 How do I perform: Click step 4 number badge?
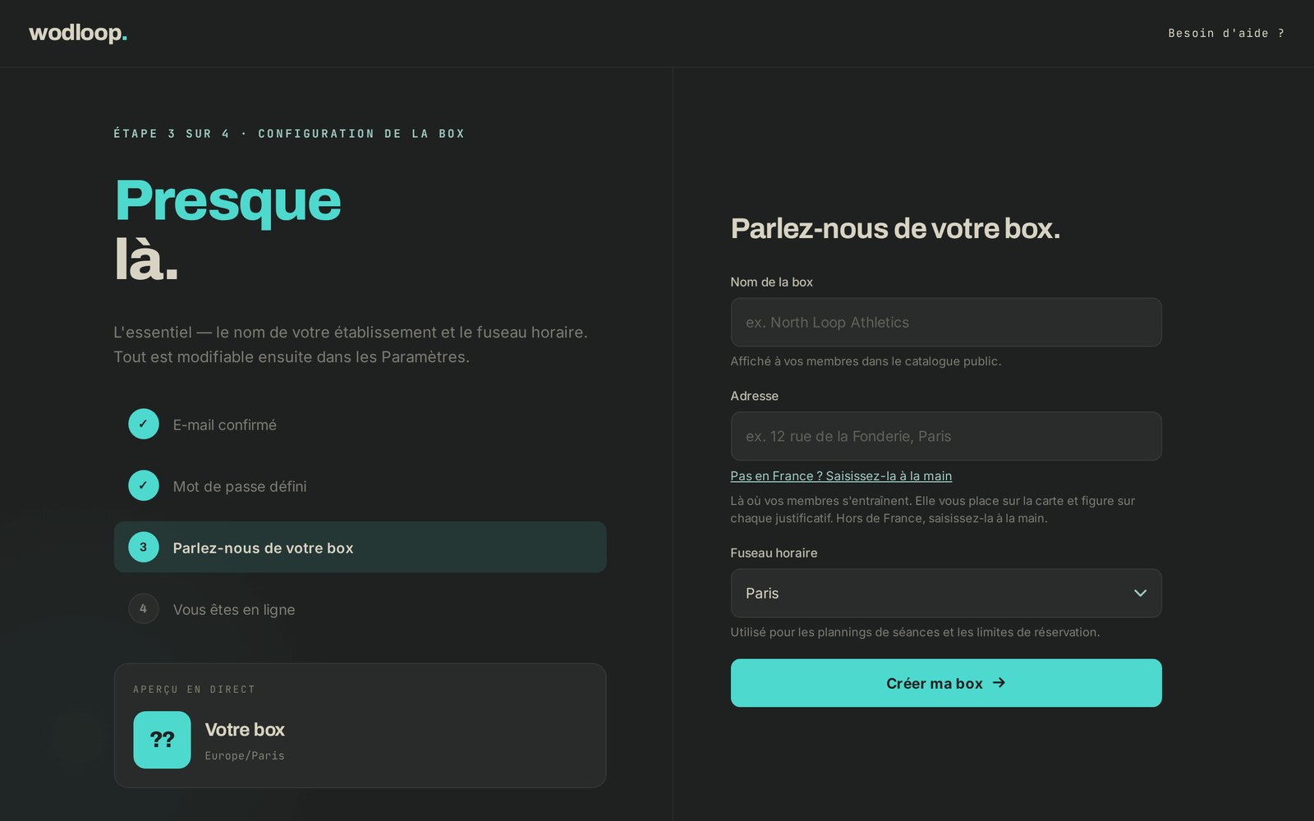coord(144,609)
